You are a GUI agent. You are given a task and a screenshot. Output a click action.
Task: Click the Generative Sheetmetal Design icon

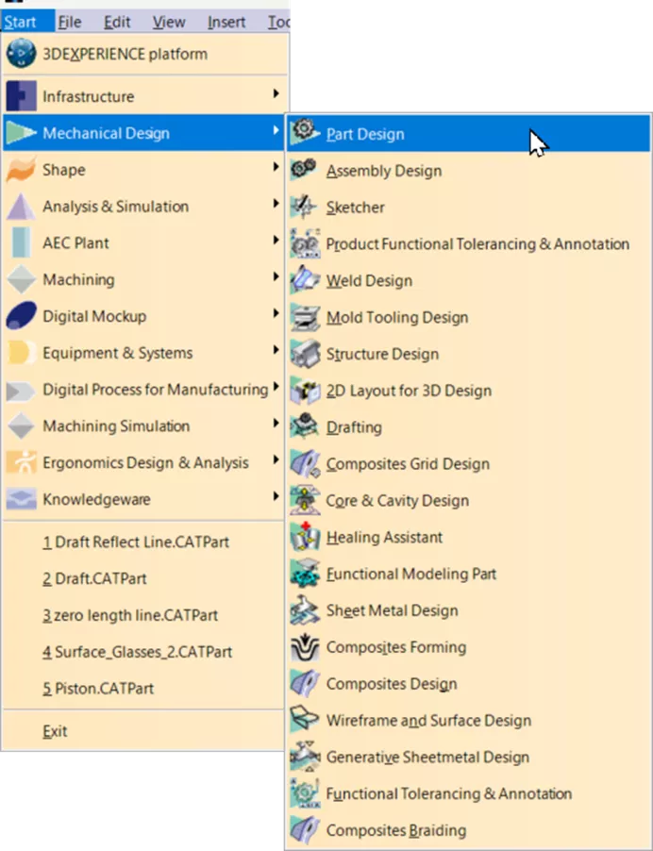pyautogui.click(x=305, y=757)
